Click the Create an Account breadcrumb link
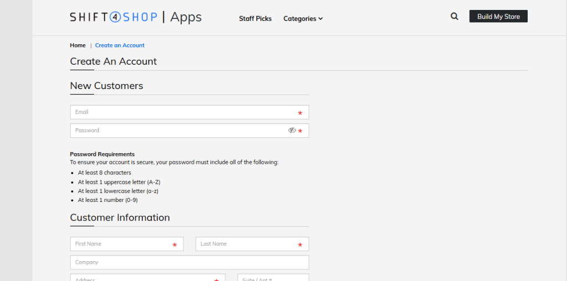 120,45
